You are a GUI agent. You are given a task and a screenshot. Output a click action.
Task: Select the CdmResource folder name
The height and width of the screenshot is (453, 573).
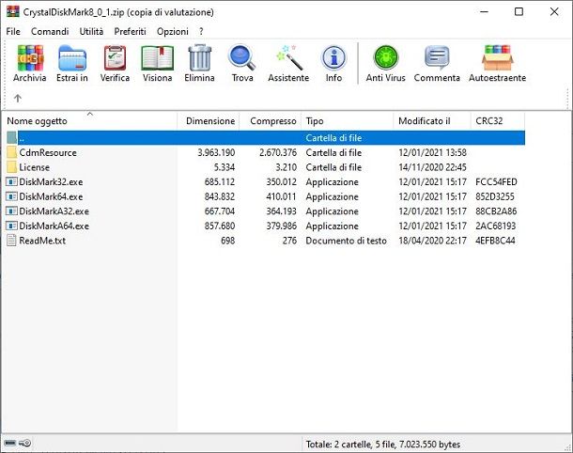point(48,152)
